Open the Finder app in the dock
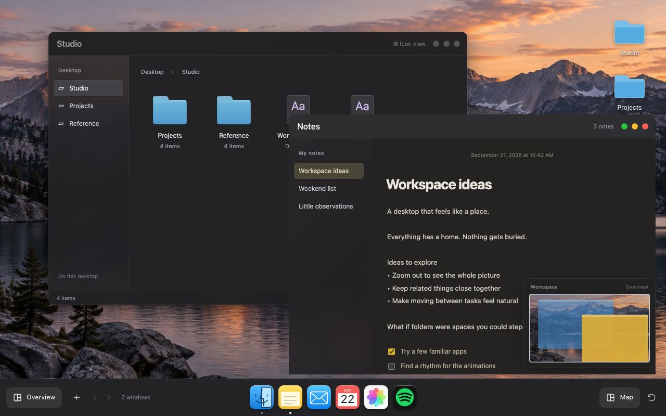Image resolution: width=666 pixels, height=416 pixels. point(262,397)
